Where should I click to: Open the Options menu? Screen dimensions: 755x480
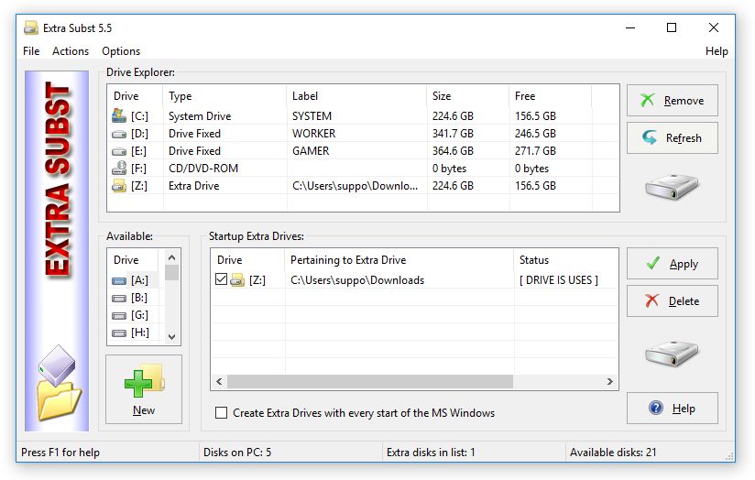121,51
